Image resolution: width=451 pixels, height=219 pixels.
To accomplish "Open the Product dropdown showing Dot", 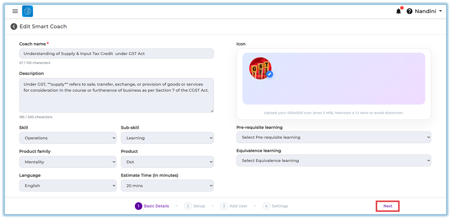I will [167, 162].
